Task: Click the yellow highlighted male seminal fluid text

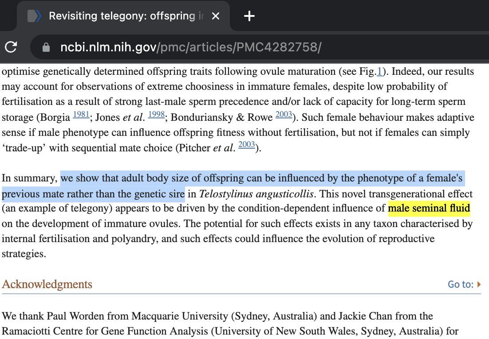Action: coord(429,208)
